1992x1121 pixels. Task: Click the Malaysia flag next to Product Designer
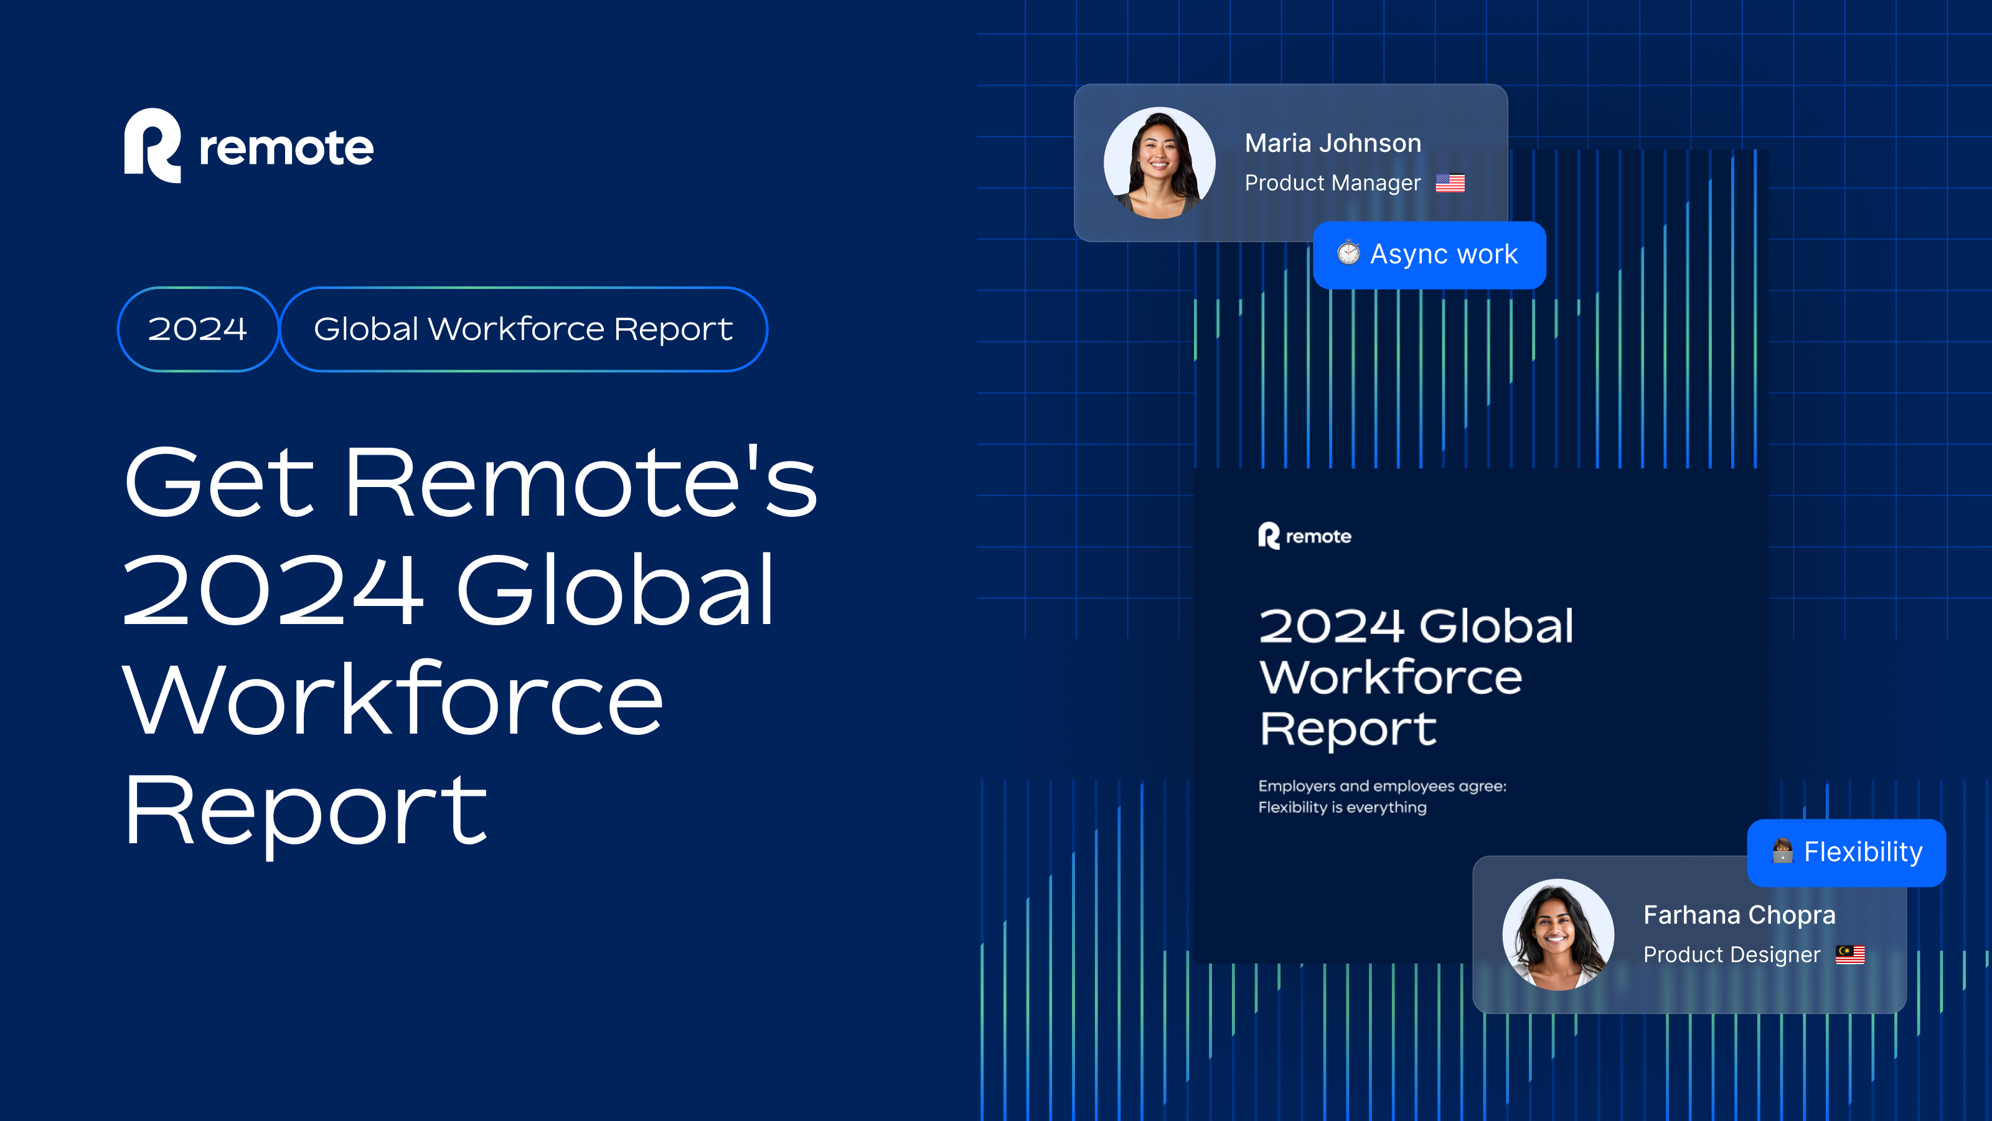tap(1851, 955)
